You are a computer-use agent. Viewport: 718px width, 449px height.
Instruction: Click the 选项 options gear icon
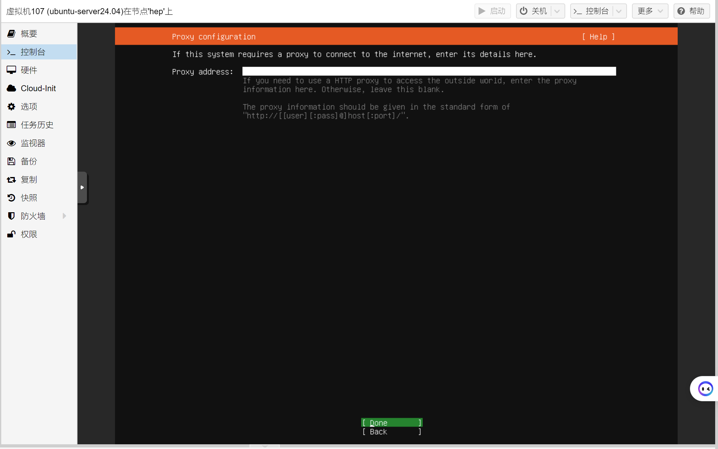(x=11, y=107)
